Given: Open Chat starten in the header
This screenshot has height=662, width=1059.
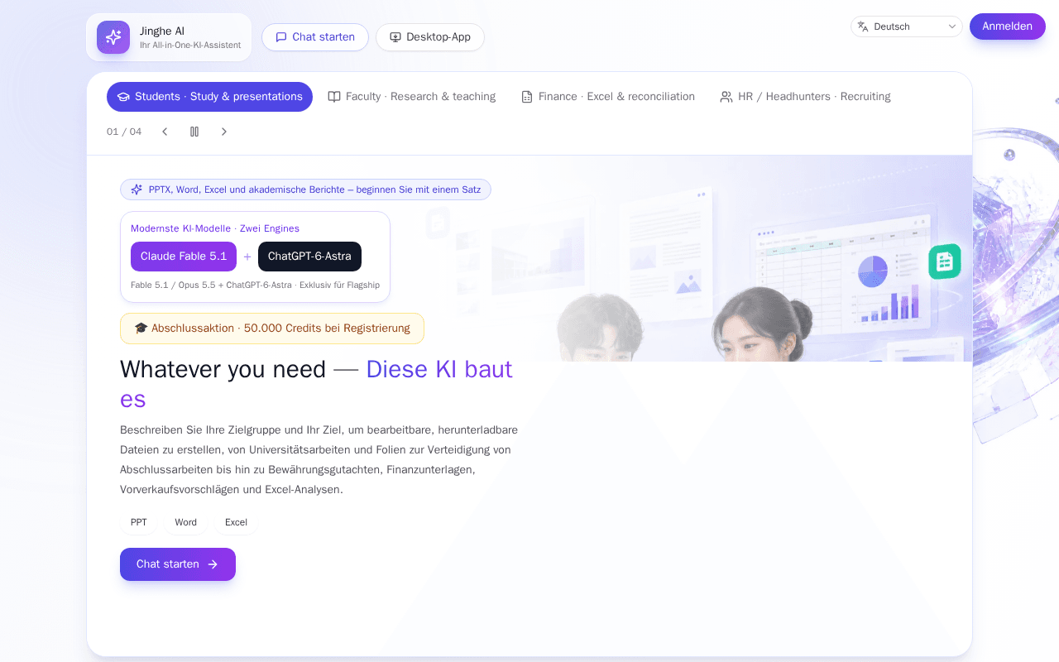Looking at the screenshot, I should (x=315, y=37).
